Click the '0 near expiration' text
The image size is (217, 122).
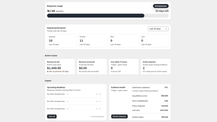97,117
